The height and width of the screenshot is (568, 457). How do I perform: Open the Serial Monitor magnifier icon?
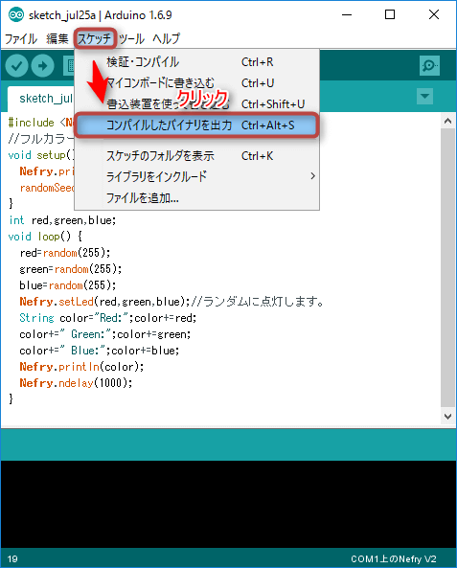coord(429,65)
